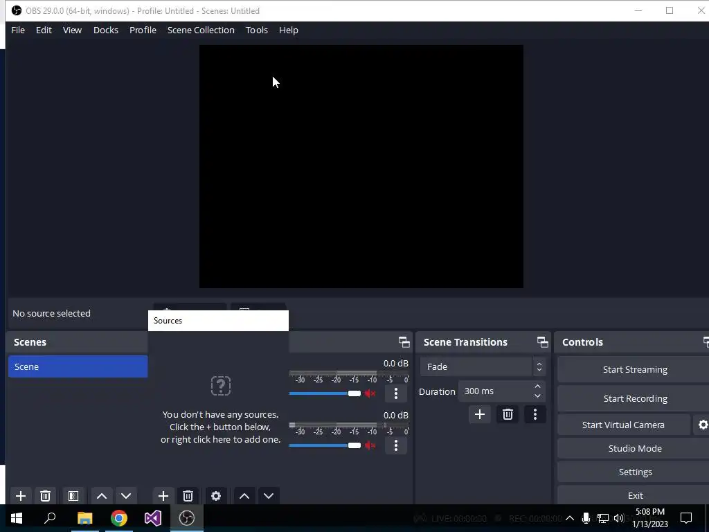
Task: Click Start Streaming button
Action: click(x=634, y=370)
